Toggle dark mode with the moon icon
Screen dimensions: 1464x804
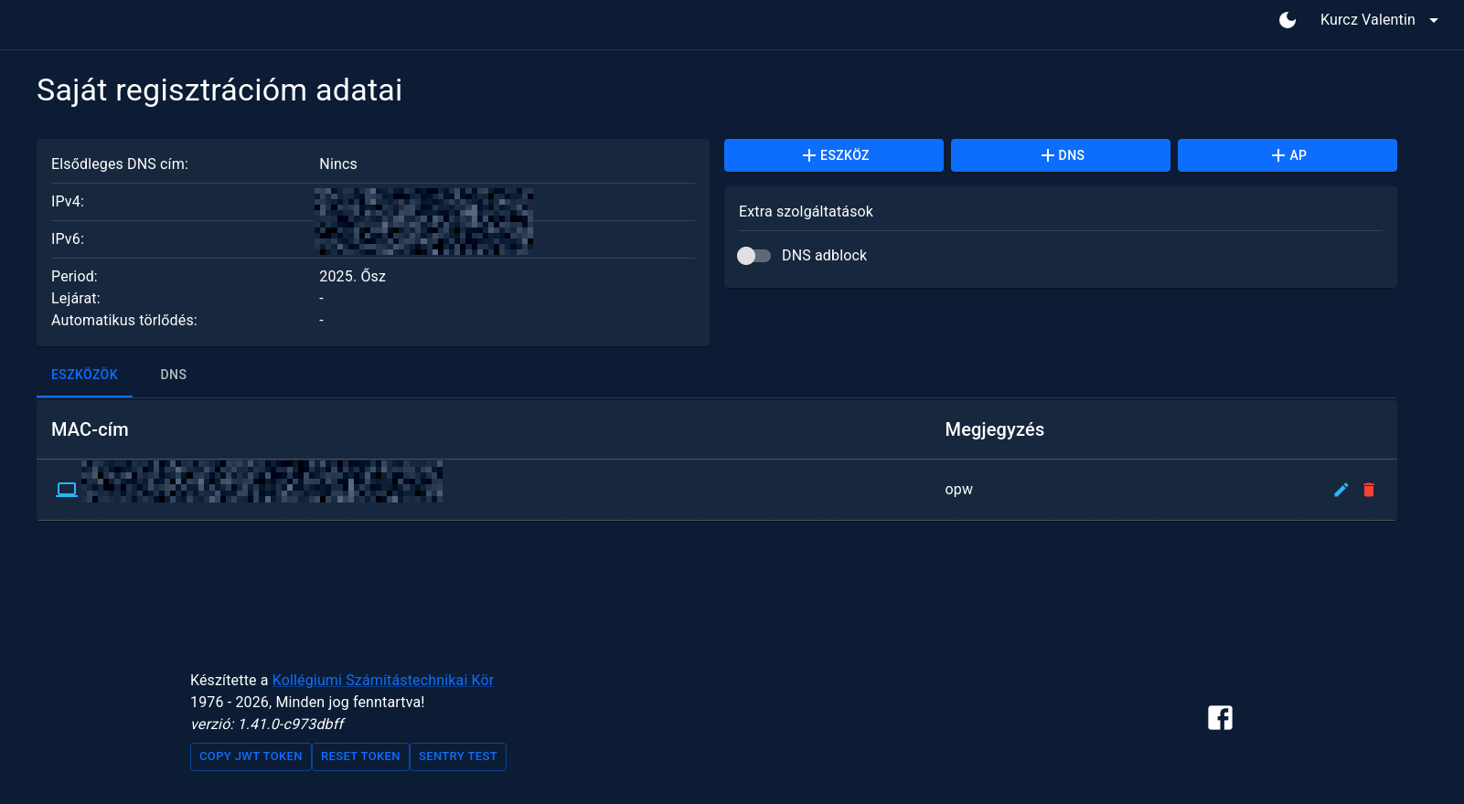tap(1288, 20)
